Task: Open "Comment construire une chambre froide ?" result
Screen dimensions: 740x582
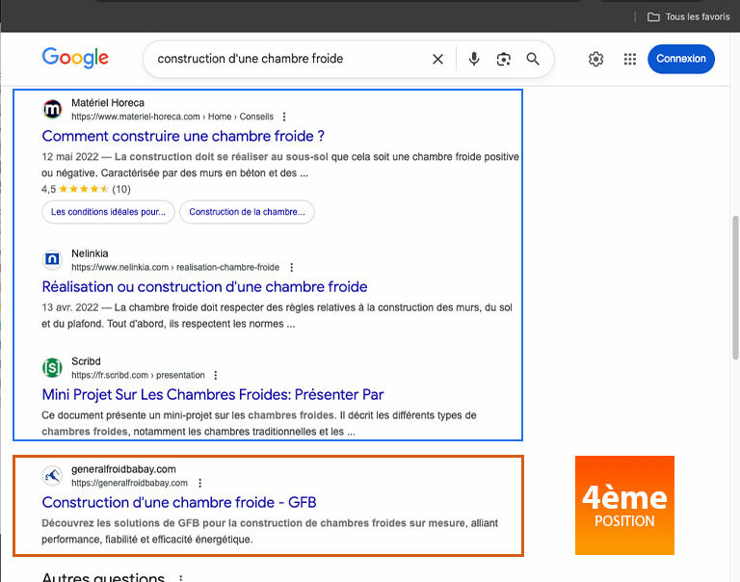Action: pyautogui.click(x=183, y=136)
